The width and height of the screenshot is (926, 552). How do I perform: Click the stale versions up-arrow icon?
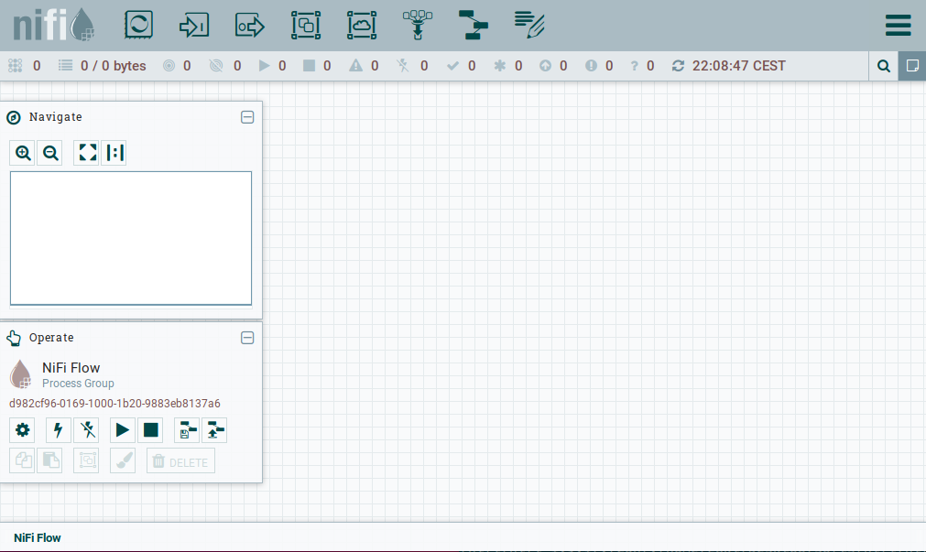(x=545, y=66)
